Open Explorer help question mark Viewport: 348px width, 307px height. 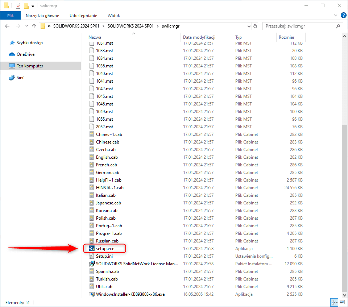click(x=343, y=15)
